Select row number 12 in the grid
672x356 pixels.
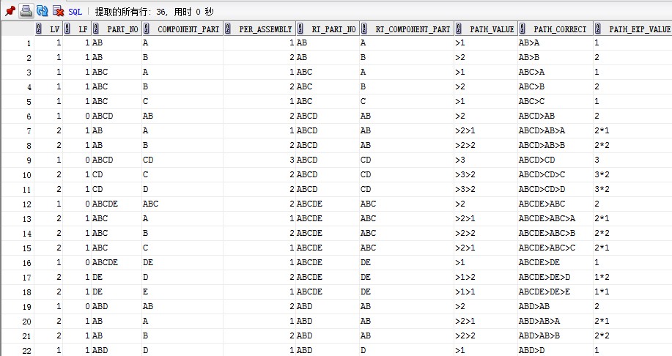18,204
